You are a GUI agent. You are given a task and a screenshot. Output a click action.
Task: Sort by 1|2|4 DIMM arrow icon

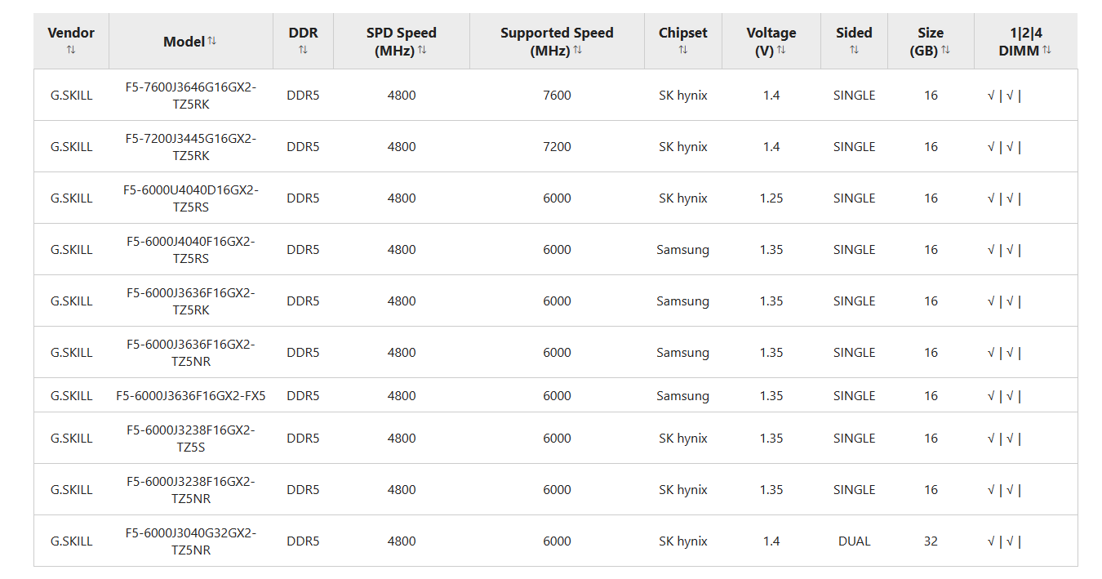[1046, 50]
